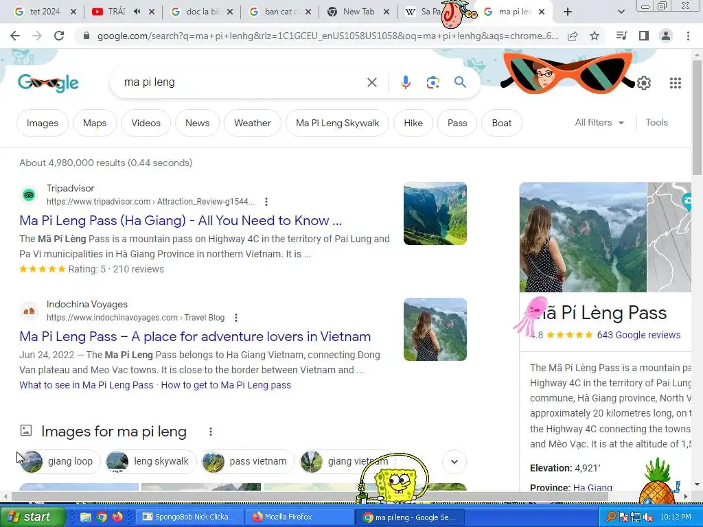The height and width of the screenshot is (527, 703).
Task: Open options for Images for ma pi leng
Action: pos(210,432)
